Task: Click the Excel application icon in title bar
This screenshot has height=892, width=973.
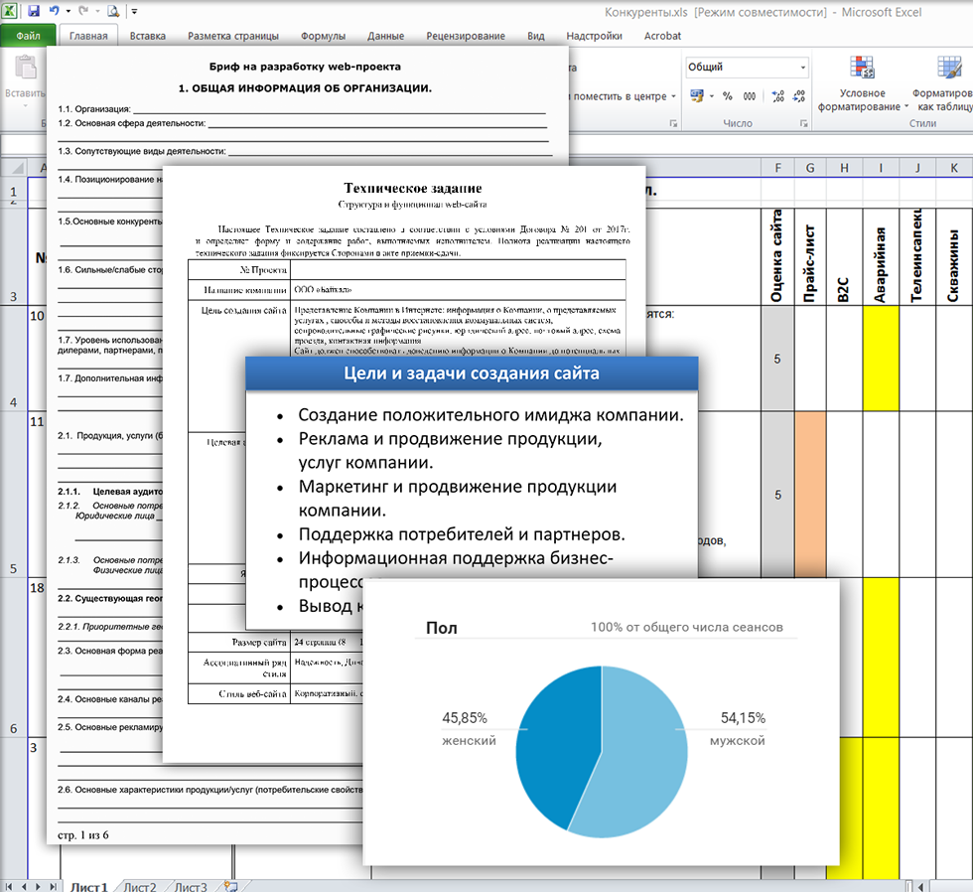Action: (x=10, y=11)
